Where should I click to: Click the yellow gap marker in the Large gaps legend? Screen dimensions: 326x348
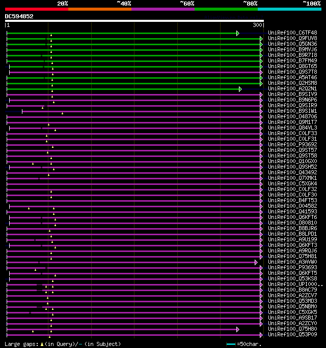[42, 344]
